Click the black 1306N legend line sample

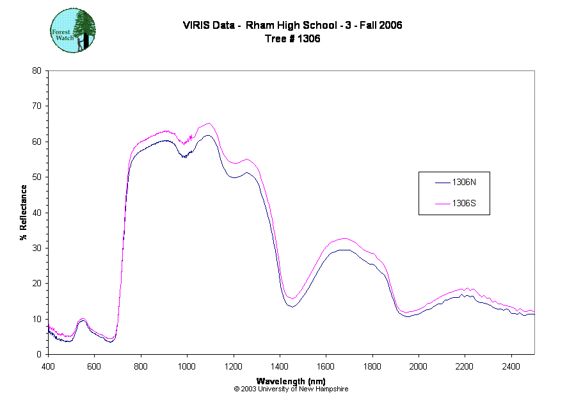point(442,183)
